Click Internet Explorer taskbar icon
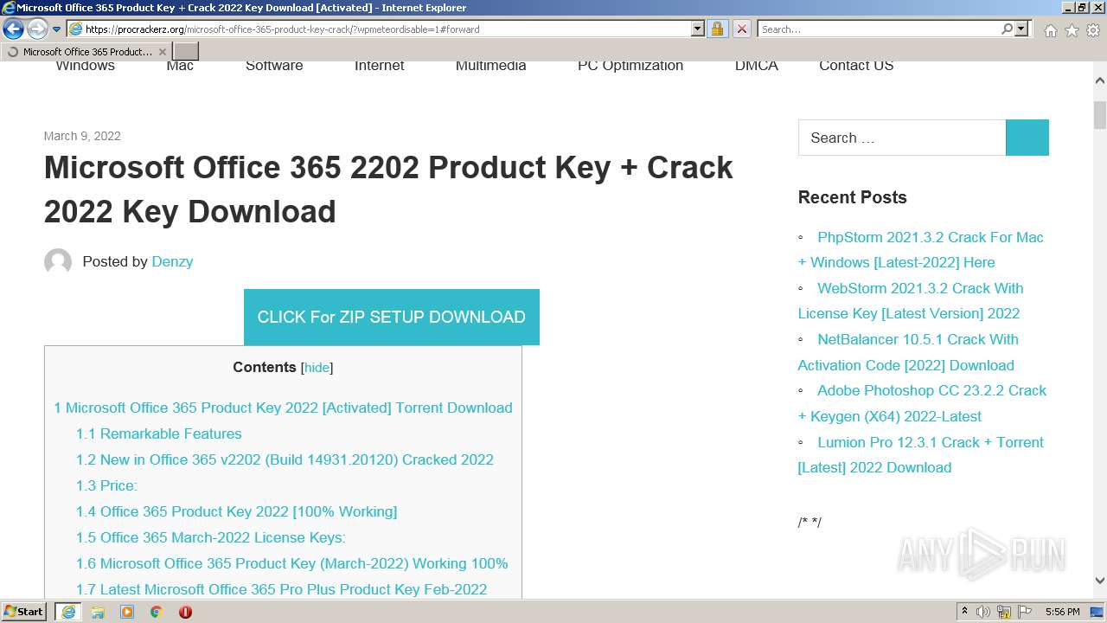The width and height of the screenshot is (1107, 623). click(x=67, y=612)
